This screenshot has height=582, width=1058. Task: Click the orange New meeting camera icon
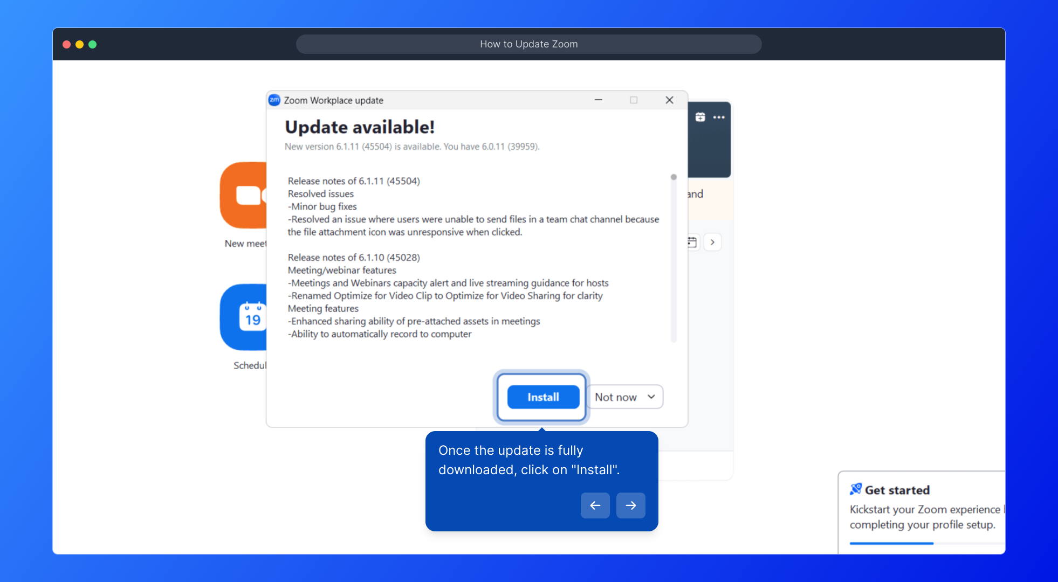(x=244, y=195)
